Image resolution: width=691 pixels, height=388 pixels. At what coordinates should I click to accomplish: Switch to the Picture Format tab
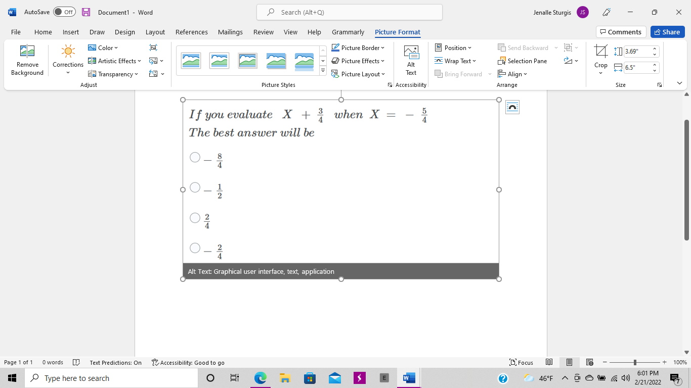(x=398, y=32)
